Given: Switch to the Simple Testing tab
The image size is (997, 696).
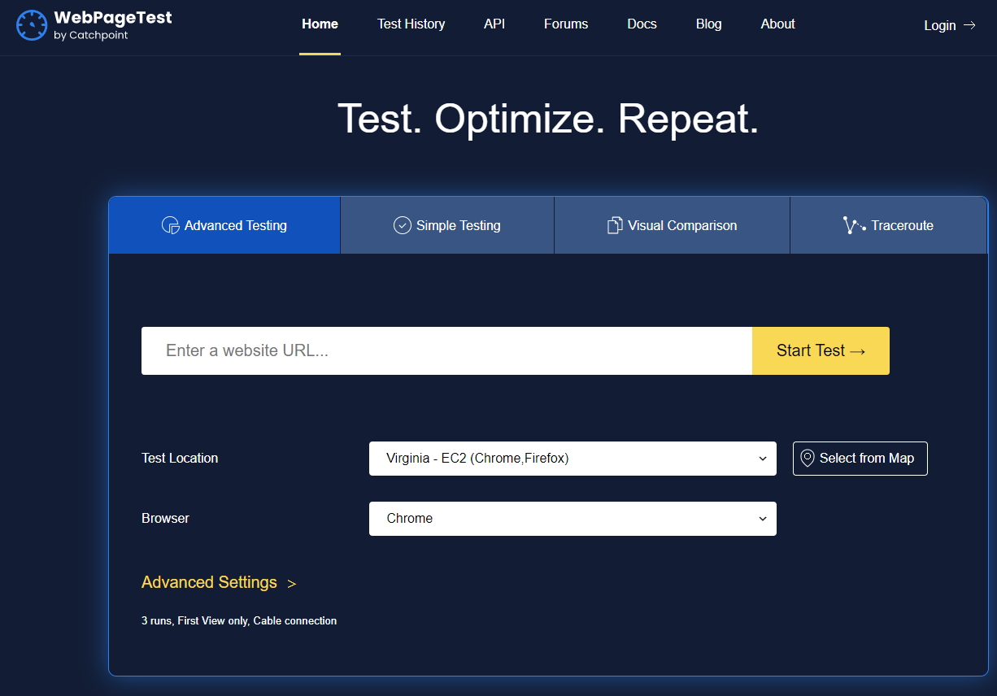Looking at the screenshot, I should pyautogui.click(x=446, y=225).
